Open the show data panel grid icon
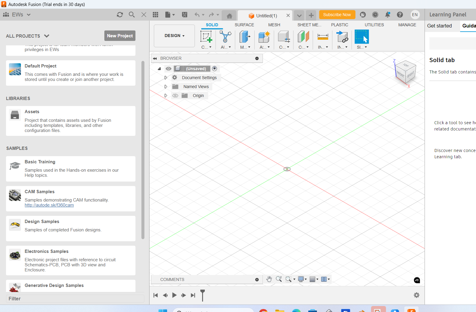Screen dimensions: 476x312 (155, 15)
